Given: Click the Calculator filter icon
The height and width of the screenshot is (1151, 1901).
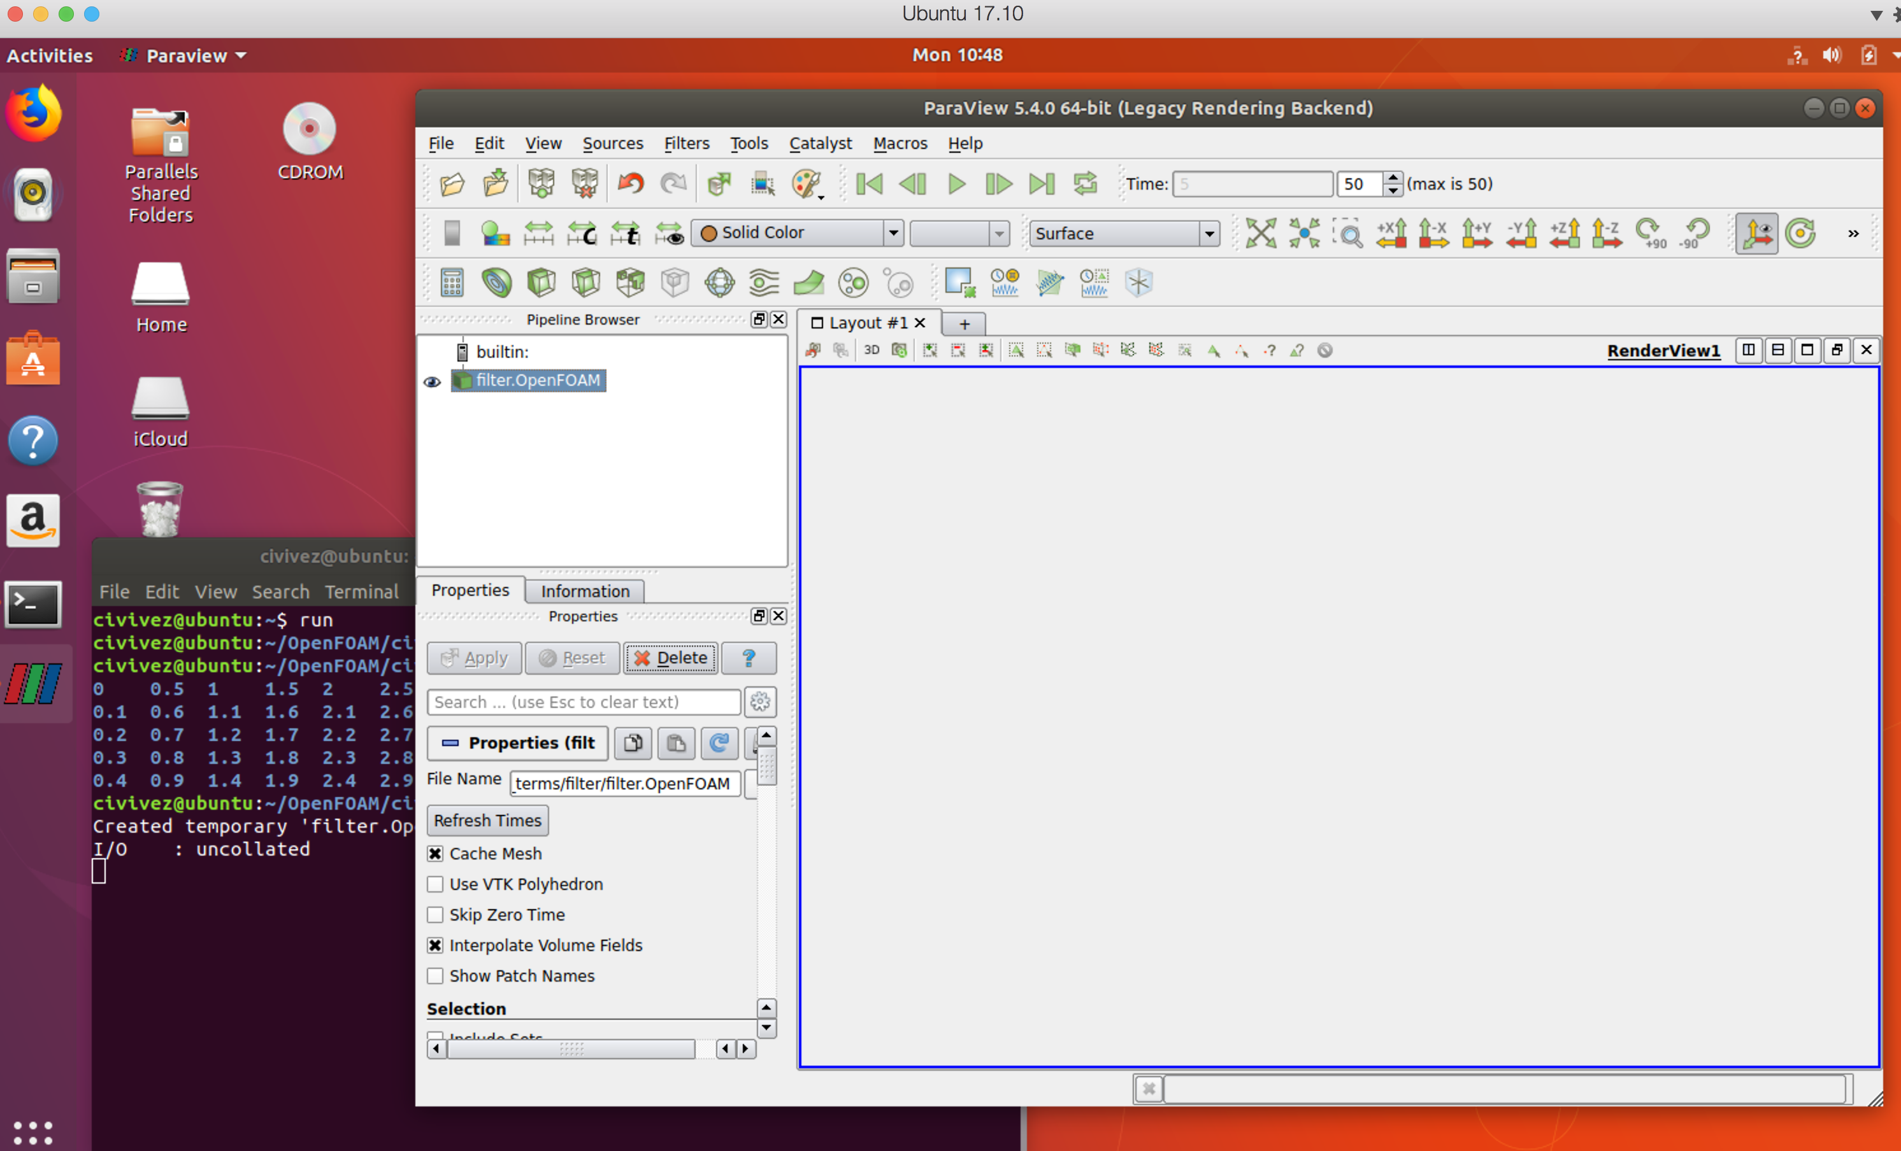Looking at the screenshot, I should [452, 283].
